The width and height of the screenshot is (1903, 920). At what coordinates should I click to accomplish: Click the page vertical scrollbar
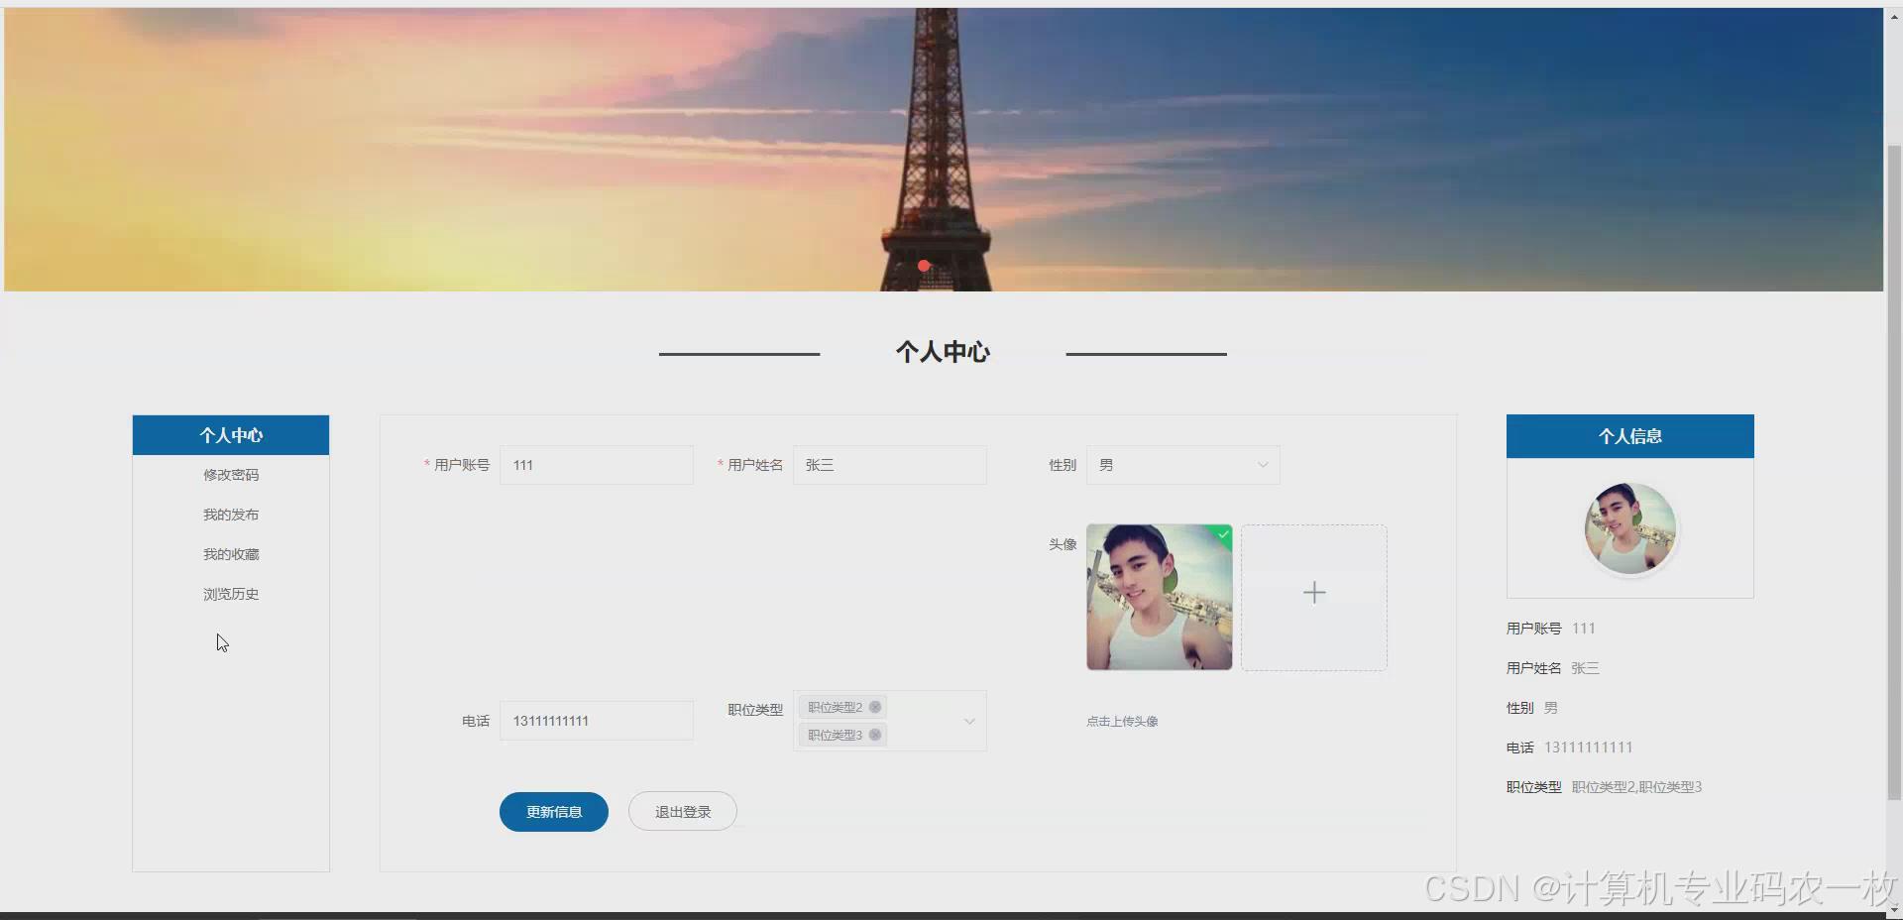(x=1894, y=471)
